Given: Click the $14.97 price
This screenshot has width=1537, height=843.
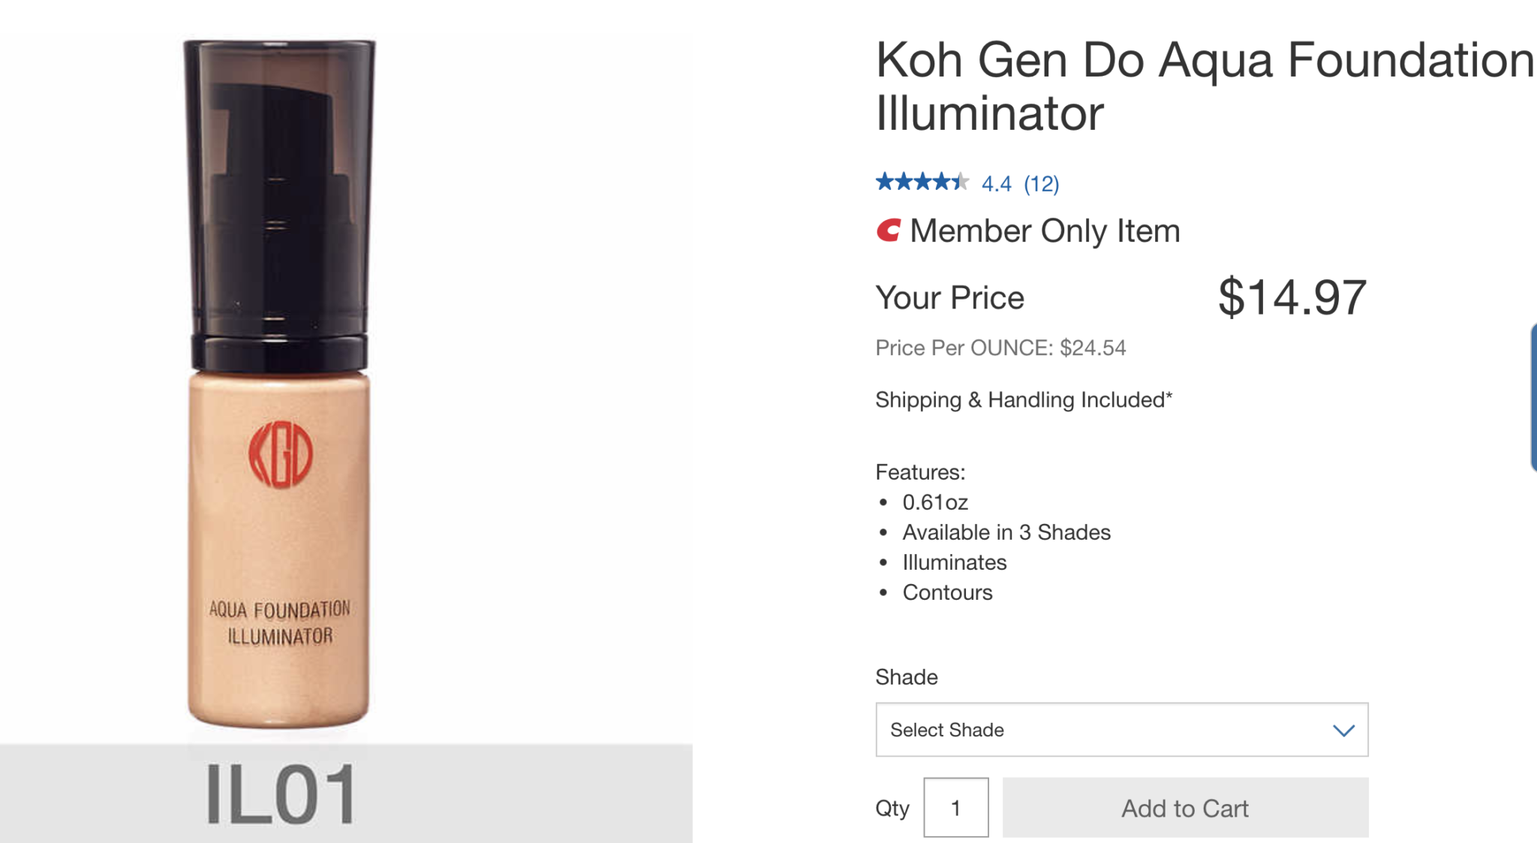Looking at the screenshot, I should coord(1292,297).
